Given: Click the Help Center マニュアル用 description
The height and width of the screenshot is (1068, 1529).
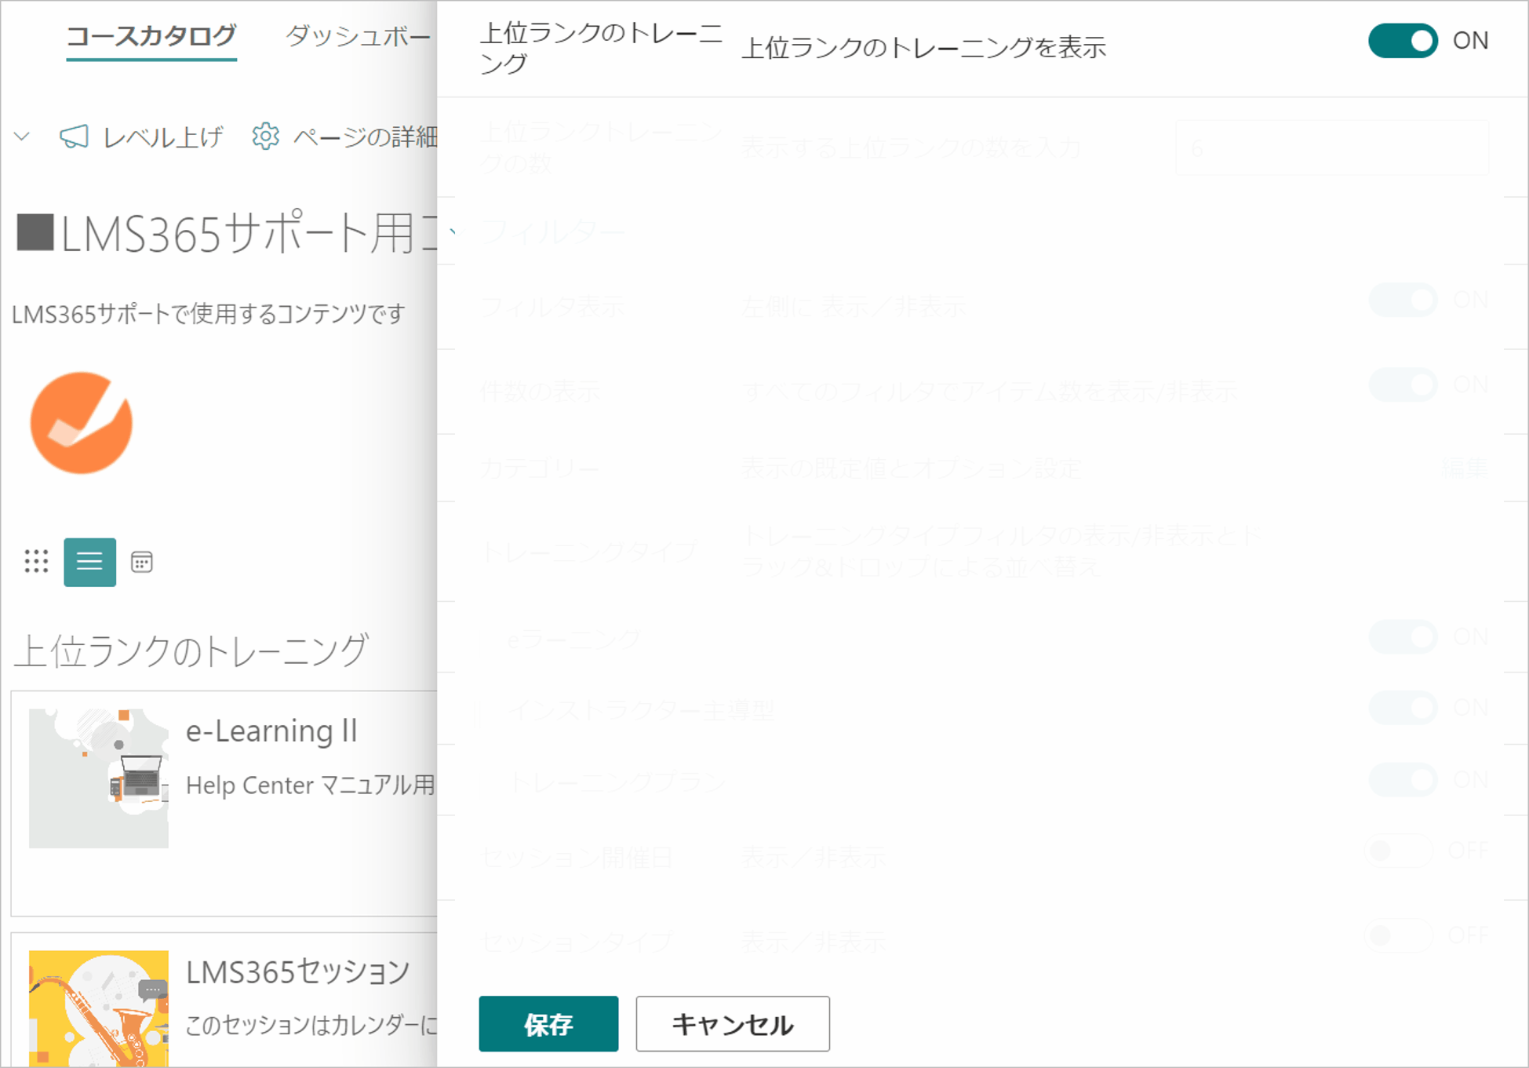Looking at the screenshot, I should click(310, 785).
